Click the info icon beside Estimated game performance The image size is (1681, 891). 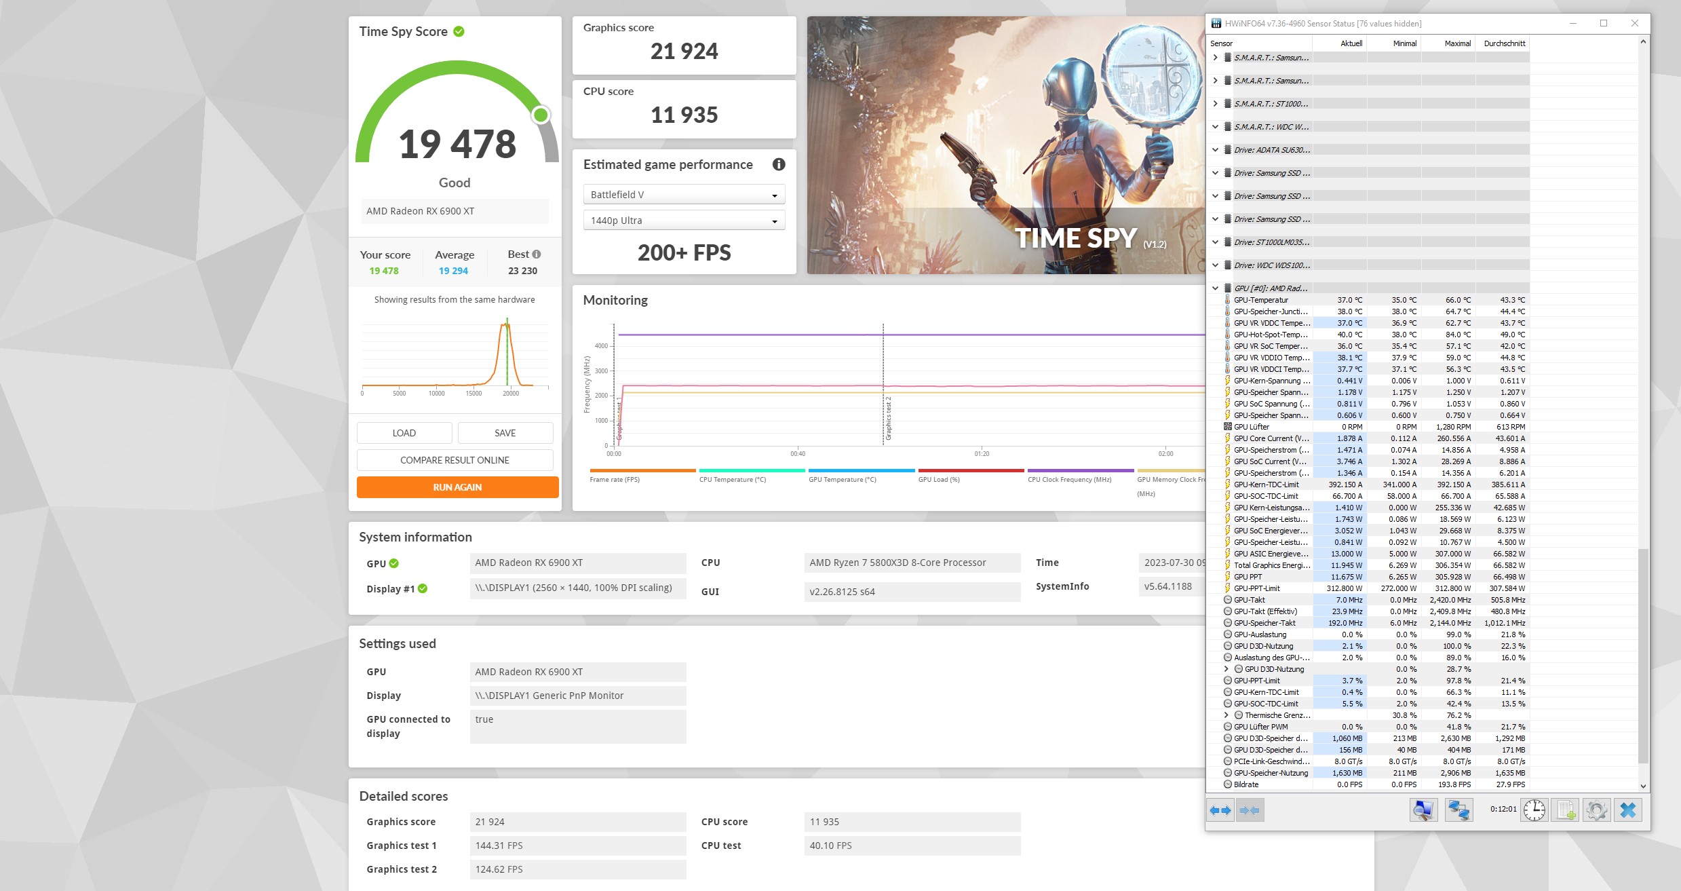pyautogui.click(x=779, y=164)
